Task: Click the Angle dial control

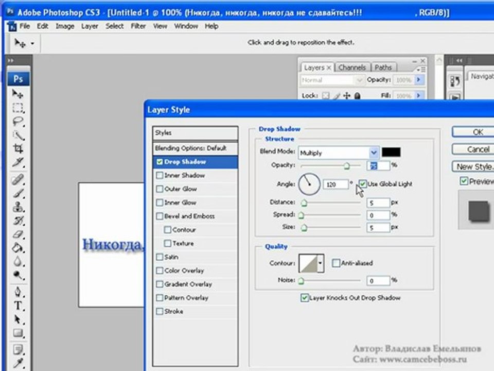Action: tap(309, 184)
